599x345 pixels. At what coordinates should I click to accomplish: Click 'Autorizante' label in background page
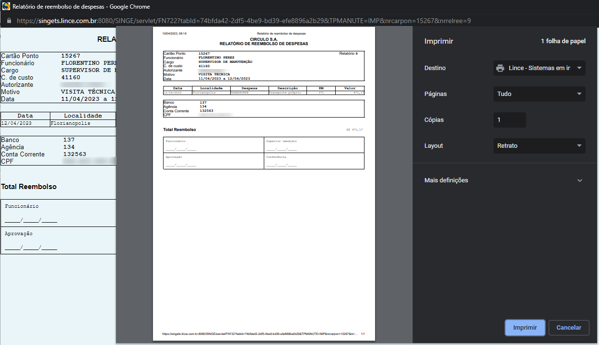click(17, 84)
